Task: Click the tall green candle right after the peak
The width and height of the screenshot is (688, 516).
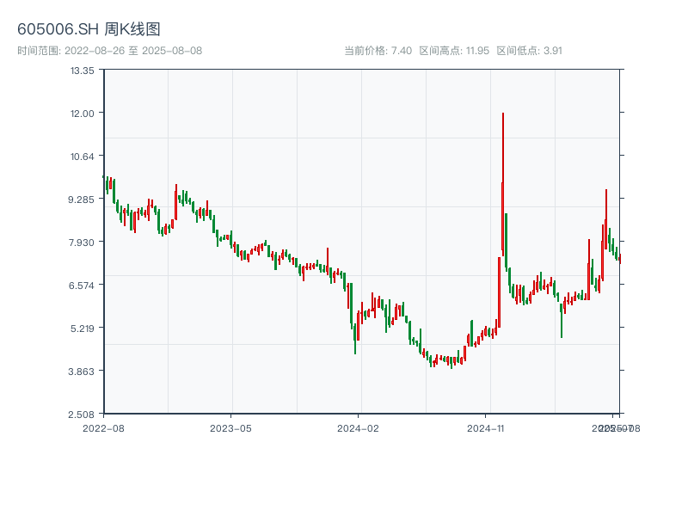Action: 506,241
